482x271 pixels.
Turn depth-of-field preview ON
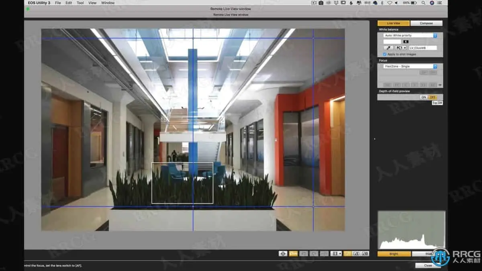[423, 97]
